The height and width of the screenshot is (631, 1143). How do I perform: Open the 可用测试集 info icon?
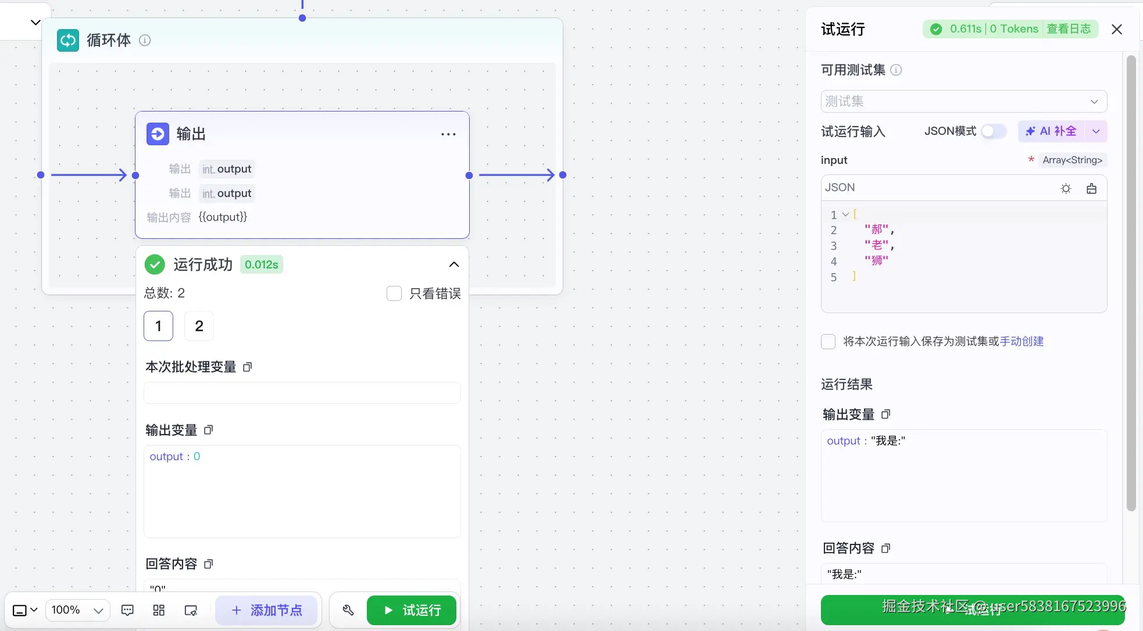[x=896, y=70]
